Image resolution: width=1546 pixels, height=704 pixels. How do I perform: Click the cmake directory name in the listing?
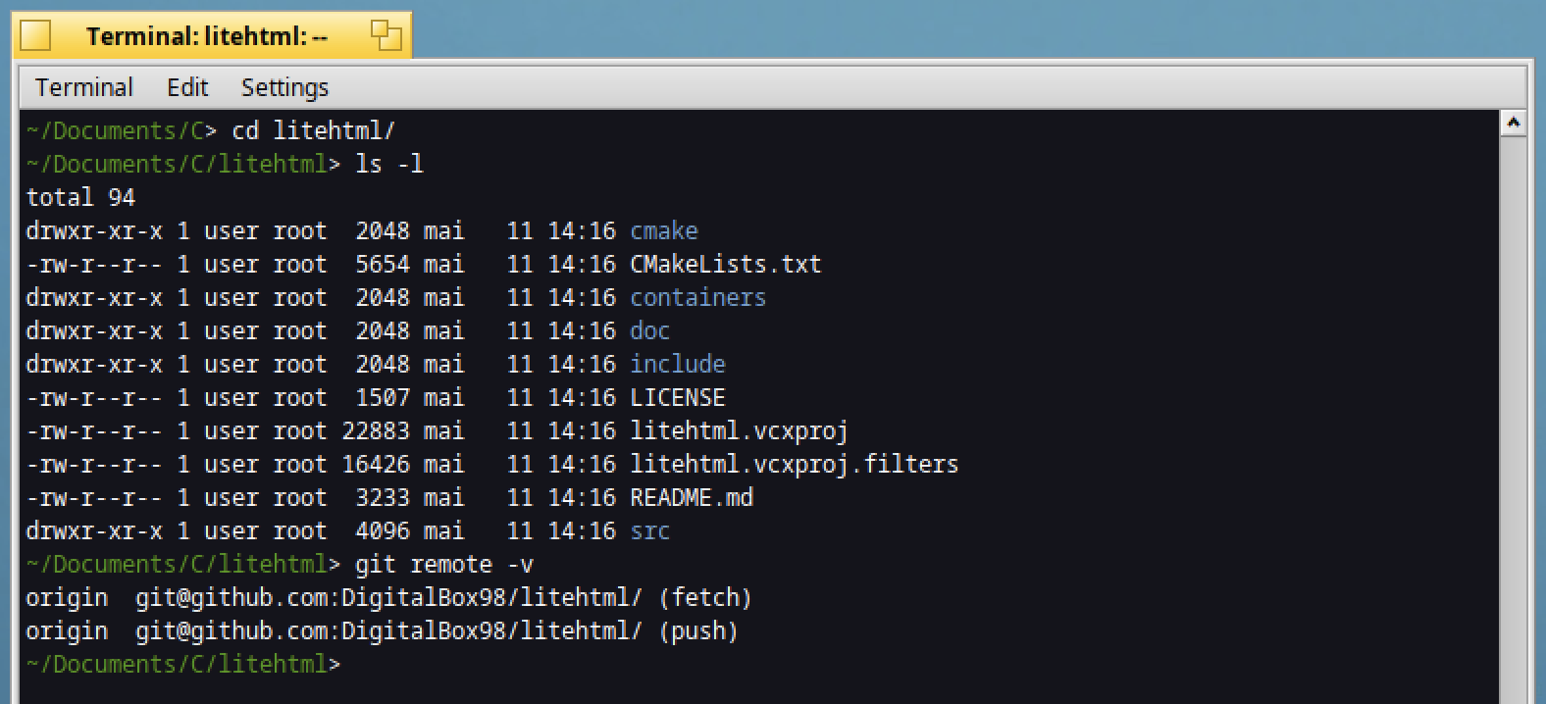(x=664, y=230)
